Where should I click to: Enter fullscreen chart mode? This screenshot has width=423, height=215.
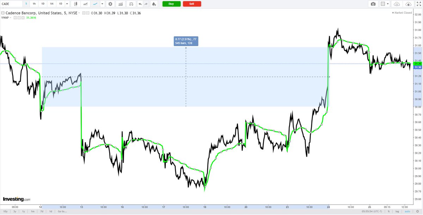pyautogui.click(x=418, y=4)
